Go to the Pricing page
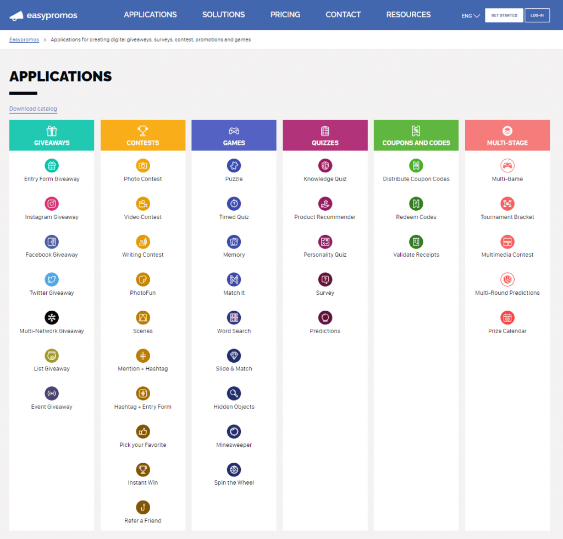Viewport: 563px width, 539px height. pos(285,15)
